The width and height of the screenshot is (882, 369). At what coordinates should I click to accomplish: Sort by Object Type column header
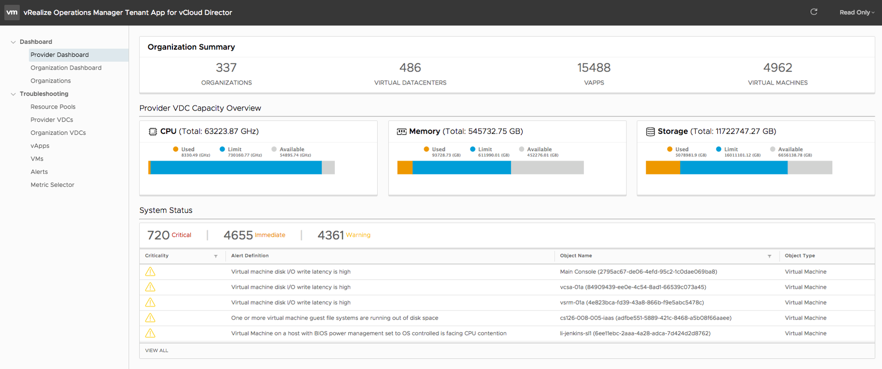[800, 256]
